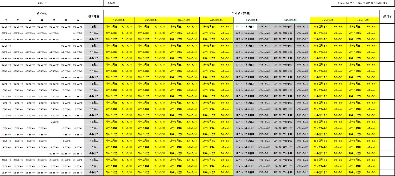Select the 1광고(15초) header cell

[x=119, y=20]
